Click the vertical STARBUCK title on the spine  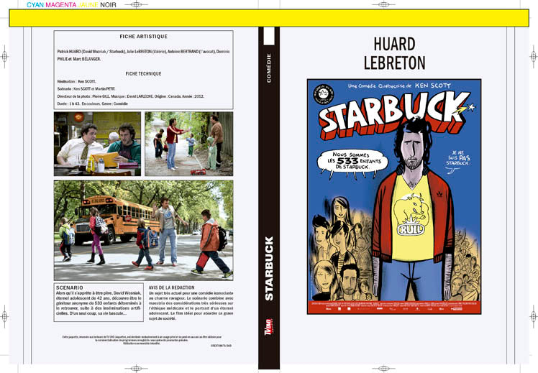pyautogui.click(x=269, y=269)
